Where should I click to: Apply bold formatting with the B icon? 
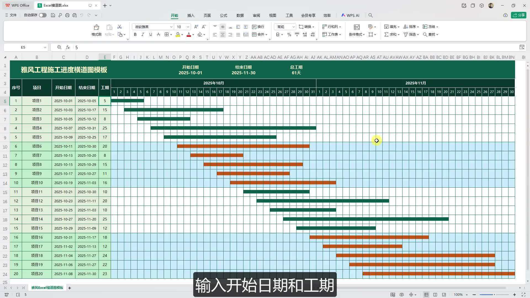tap(135, 34)
